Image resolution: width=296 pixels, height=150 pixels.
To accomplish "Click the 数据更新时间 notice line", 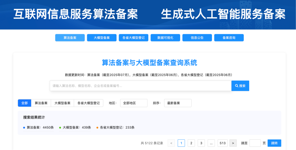I will (x=149, y=75).
